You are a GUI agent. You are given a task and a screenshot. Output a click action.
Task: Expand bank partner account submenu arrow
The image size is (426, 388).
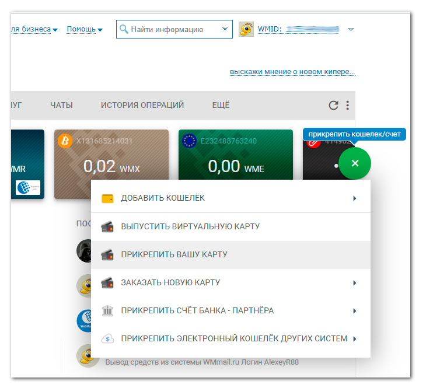[355, 311]
